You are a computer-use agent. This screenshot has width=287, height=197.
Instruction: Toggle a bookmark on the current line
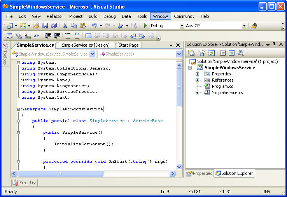point(88,36)
